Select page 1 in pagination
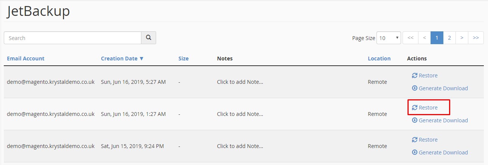 437,38
